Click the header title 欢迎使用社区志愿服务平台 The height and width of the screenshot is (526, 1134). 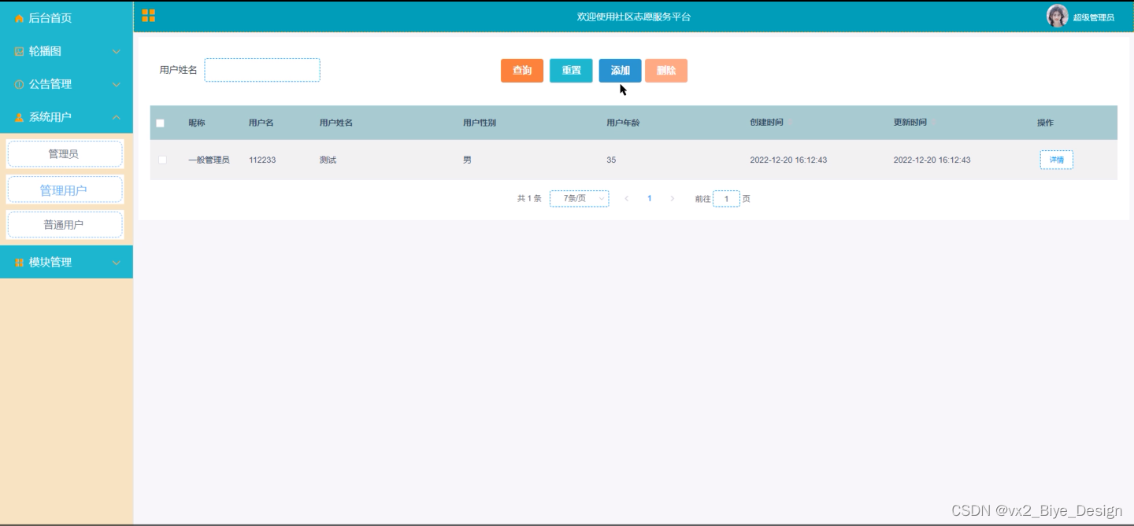(633, 17)
